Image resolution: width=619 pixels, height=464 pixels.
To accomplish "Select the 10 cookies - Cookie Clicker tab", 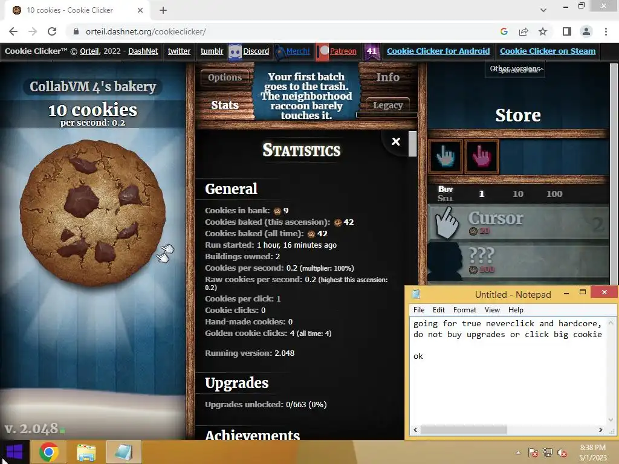I will coord(77,10).
